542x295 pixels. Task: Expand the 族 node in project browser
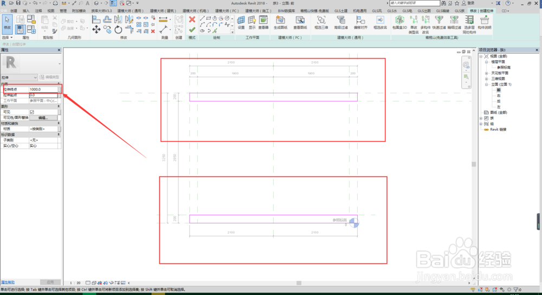pos(481,118)
